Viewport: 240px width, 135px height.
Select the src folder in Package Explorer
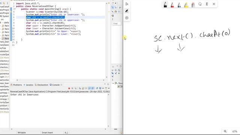[2, 19]
